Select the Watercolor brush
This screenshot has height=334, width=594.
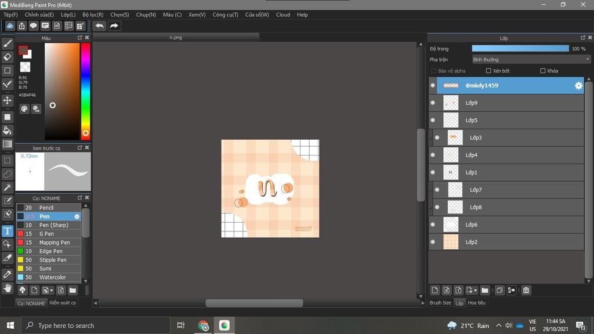(49, 278)
